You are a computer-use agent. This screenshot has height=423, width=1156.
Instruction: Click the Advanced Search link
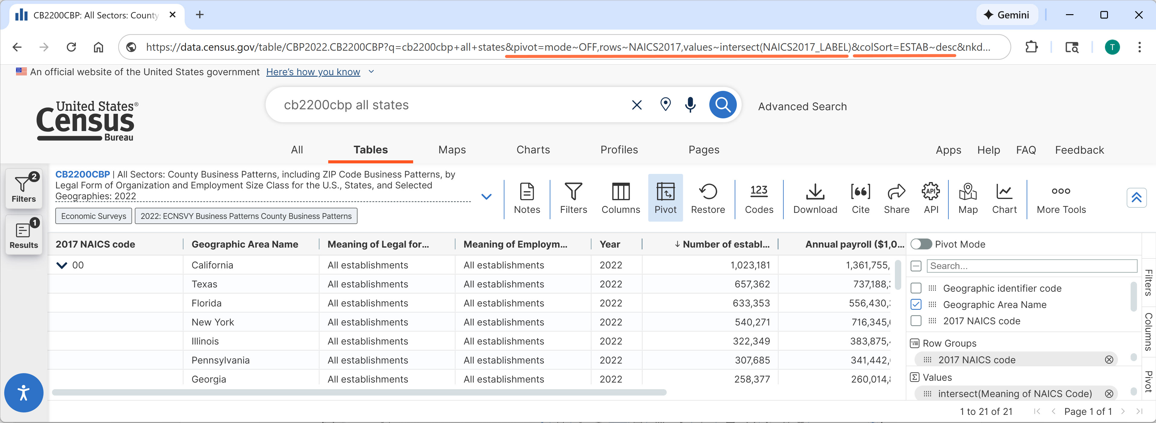[x=802, y=107]
